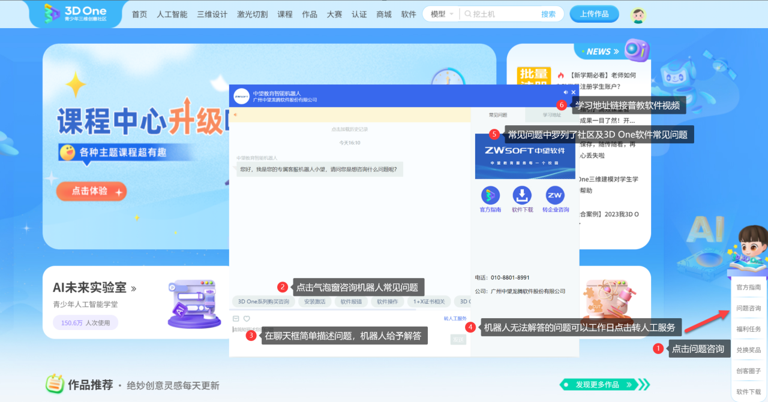Viewport: 768px width, 402px height.
Task: Open 兑换奖品 in the right sidebar
Action: [x=749, y=350]
